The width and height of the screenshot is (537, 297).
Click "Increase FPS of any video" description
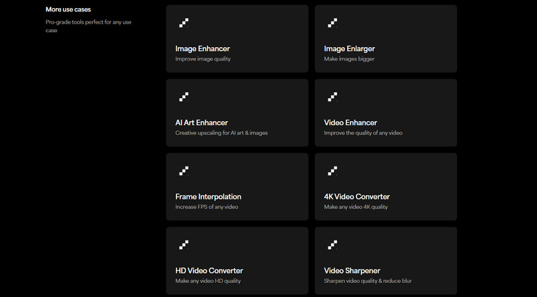pyautogui.click(x=207, y=207)
